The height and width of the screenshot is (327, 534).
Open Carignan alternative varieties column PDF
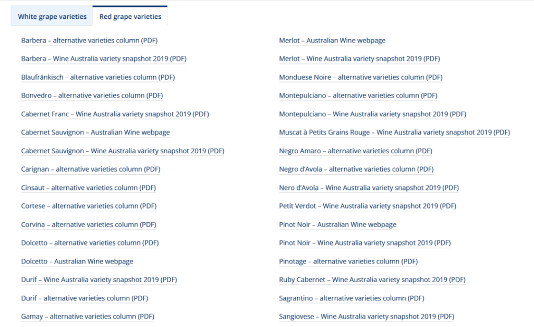coord(91,169)
